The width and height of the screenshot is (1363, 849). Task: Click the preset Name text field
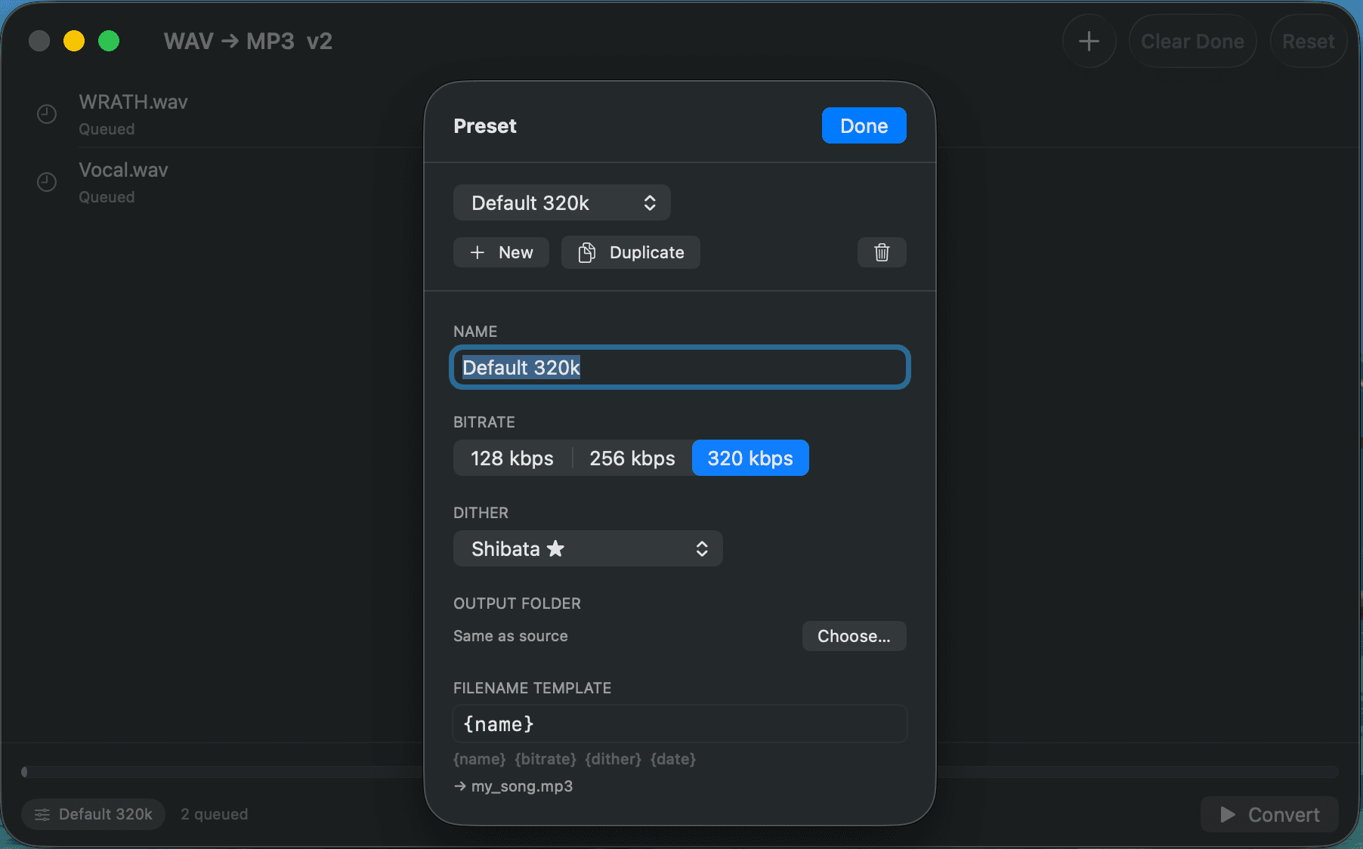[680, 367]
